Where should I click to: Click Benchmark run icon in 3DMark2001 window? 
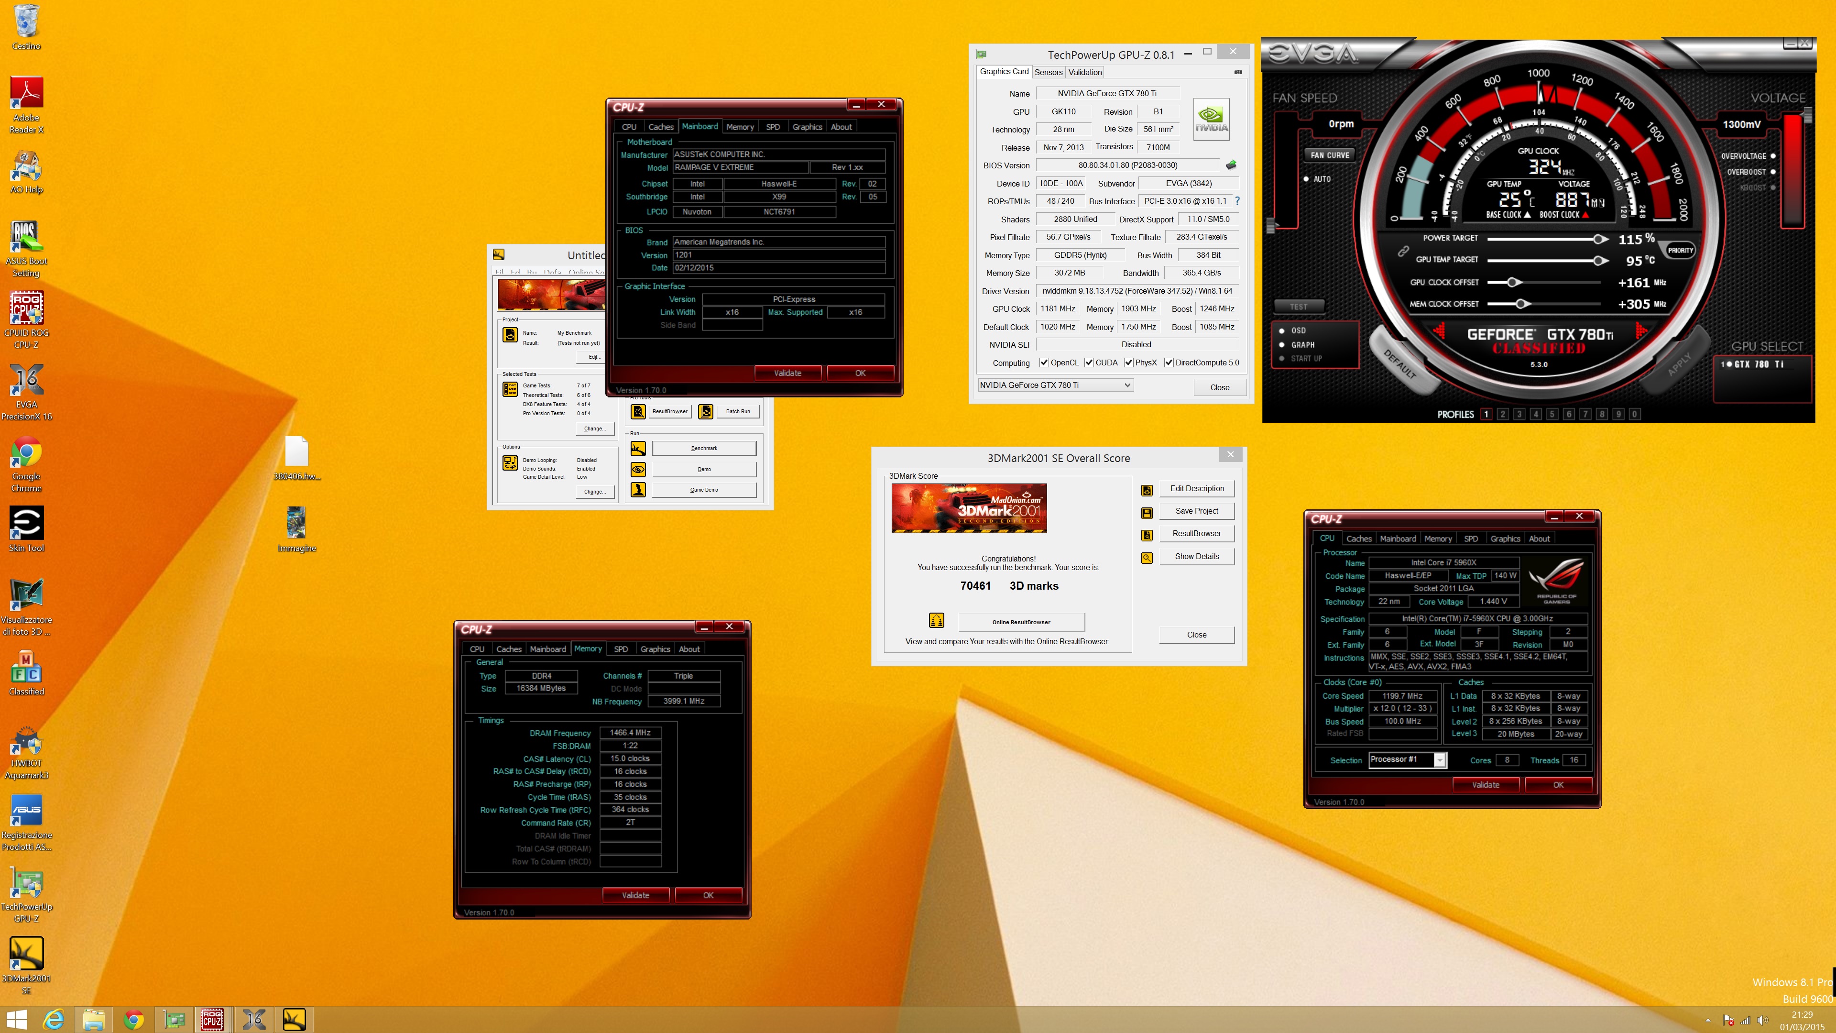pos(638,449)
